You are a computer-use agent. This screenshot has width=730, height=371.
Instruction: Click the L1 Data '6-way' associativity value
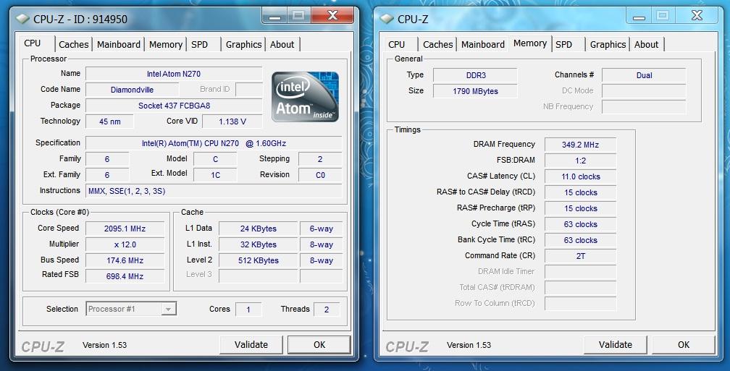(x=322, y=229)
